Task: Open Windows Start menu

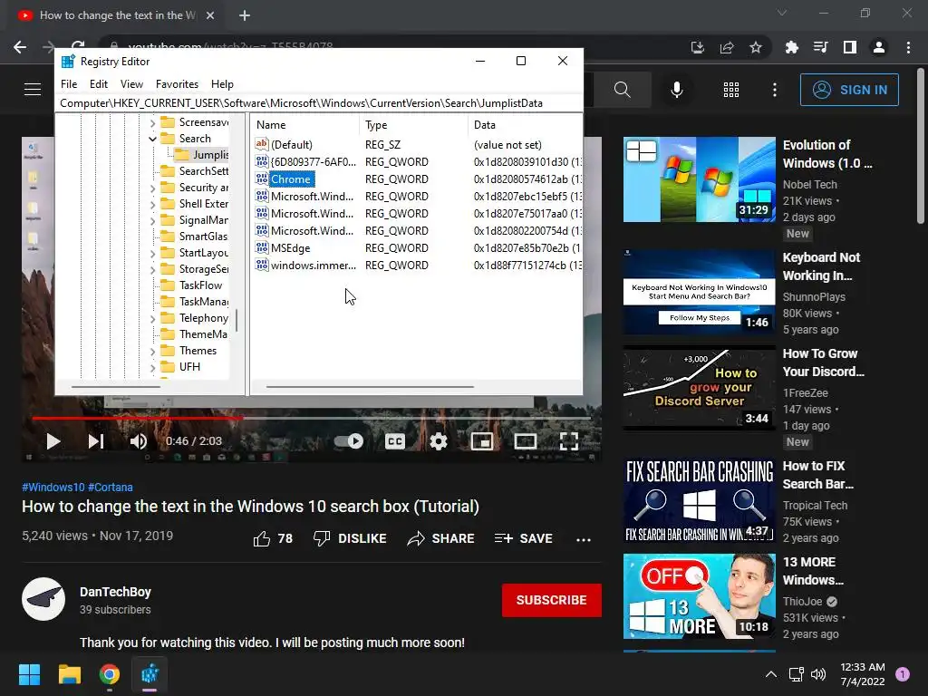Action: (29, 674)
